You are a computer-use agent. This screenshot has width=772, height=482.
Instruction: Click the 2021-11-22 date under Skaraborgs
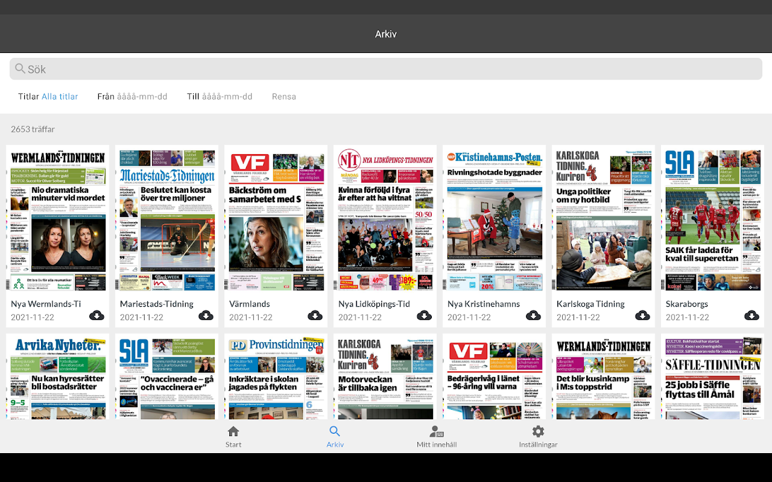click(x=687, y=318)
